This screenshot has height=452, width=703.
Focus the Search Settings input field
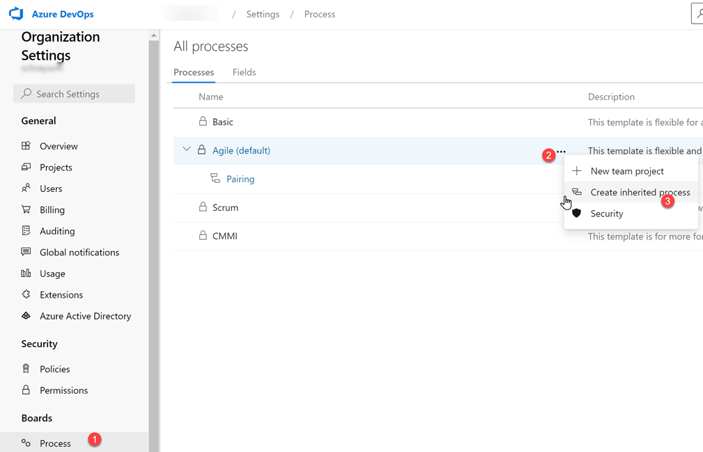(74, 94)
